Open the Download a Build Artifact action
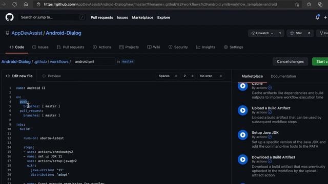This screenshot has width=328, height=184. [x=273, y=157]
